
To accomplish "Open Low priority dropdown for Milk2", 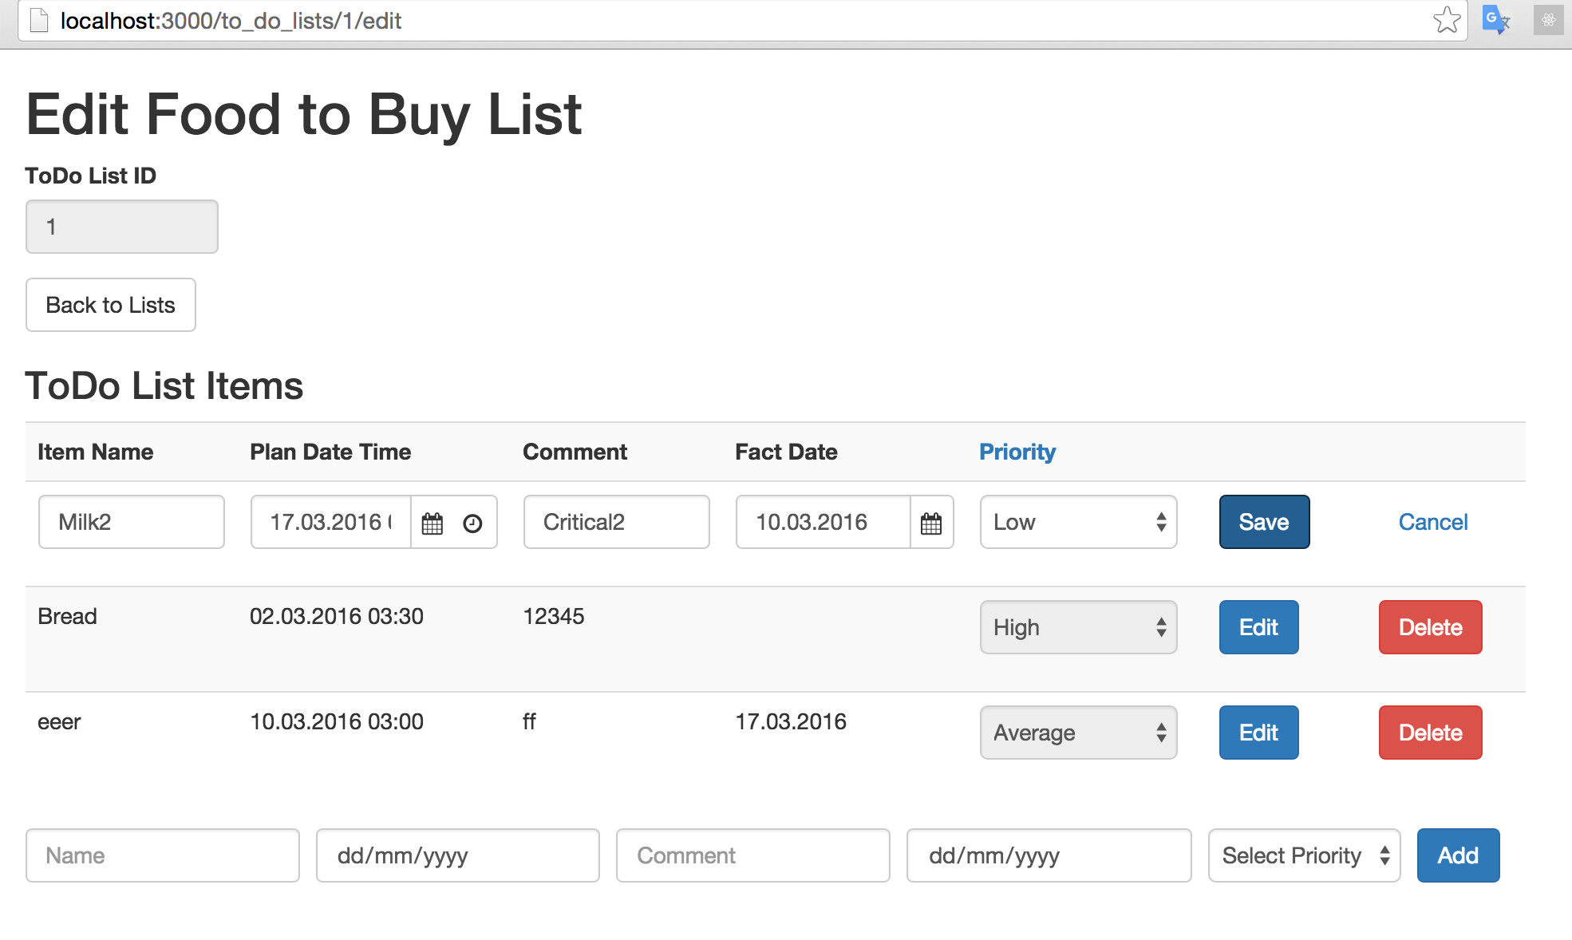I will (x=1077, y=522).
